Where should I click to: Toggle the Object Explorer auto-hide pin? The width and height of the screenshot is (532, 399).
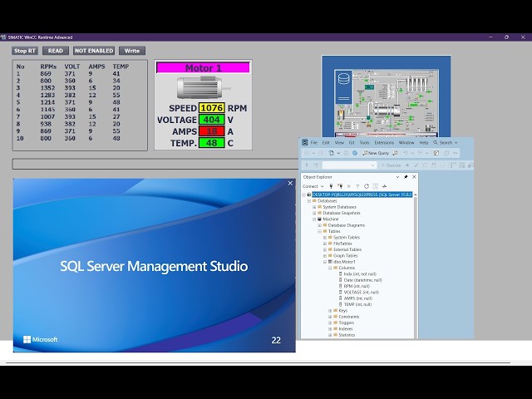click(x=406, y=177)
